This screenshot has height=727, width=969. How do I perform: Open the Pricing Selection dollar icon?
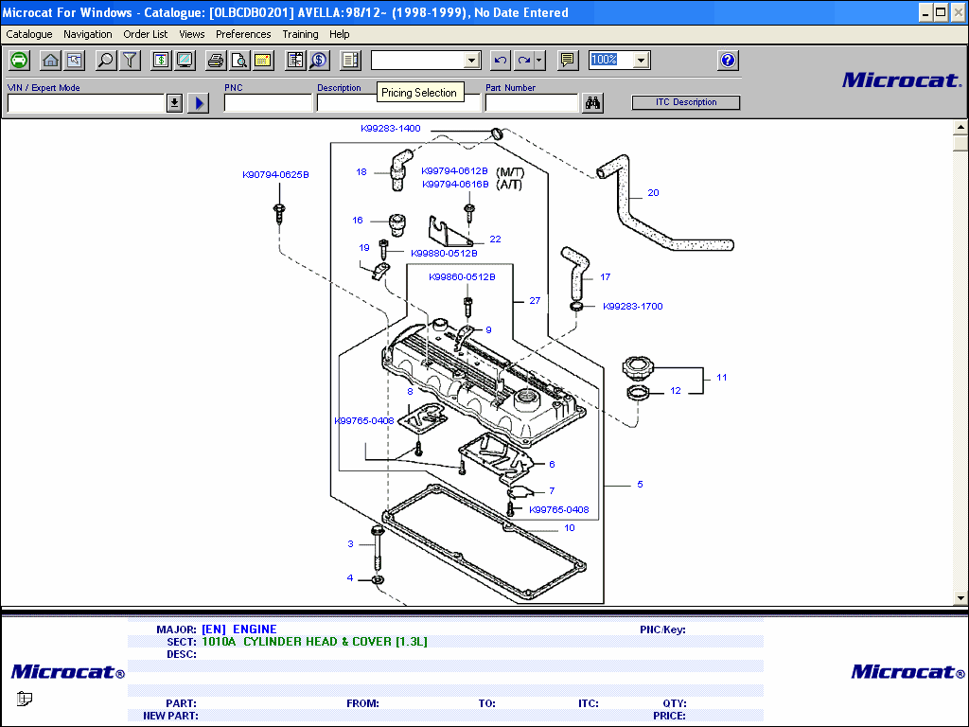318,60
